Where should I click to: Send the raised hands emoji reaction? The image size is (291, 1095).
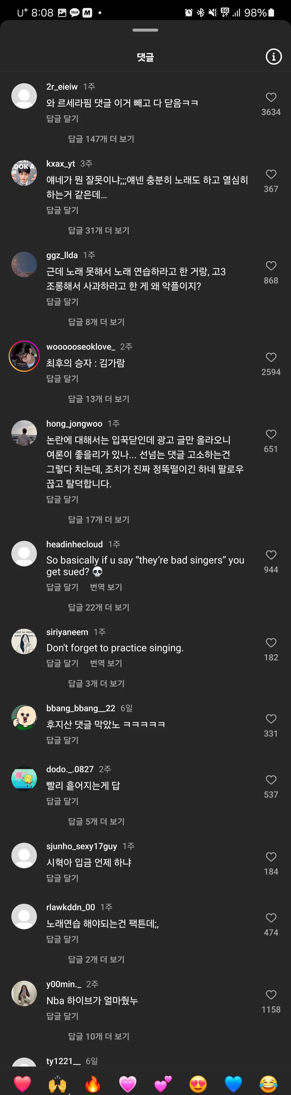58,1083
